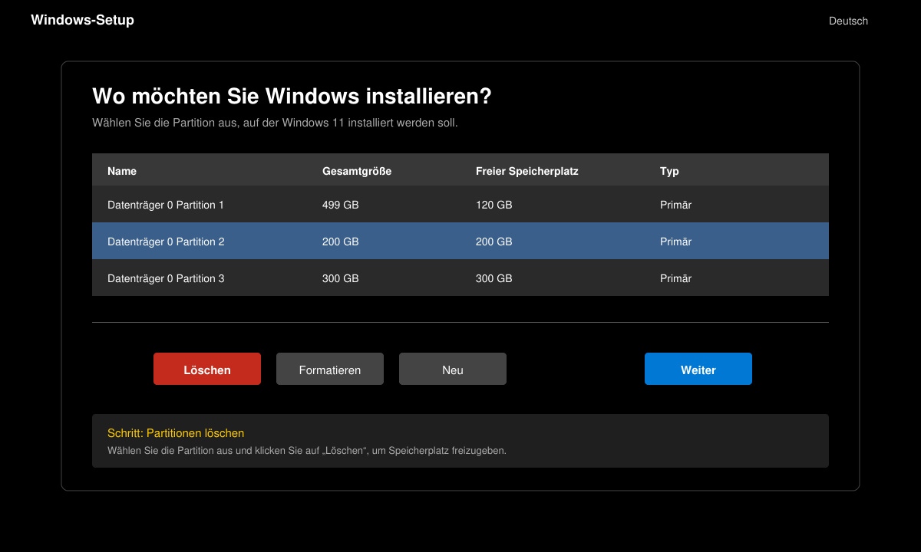The width and height of the screenshot is (921, 552).
Task: Click the Name column header
Action: click(122, 171)
